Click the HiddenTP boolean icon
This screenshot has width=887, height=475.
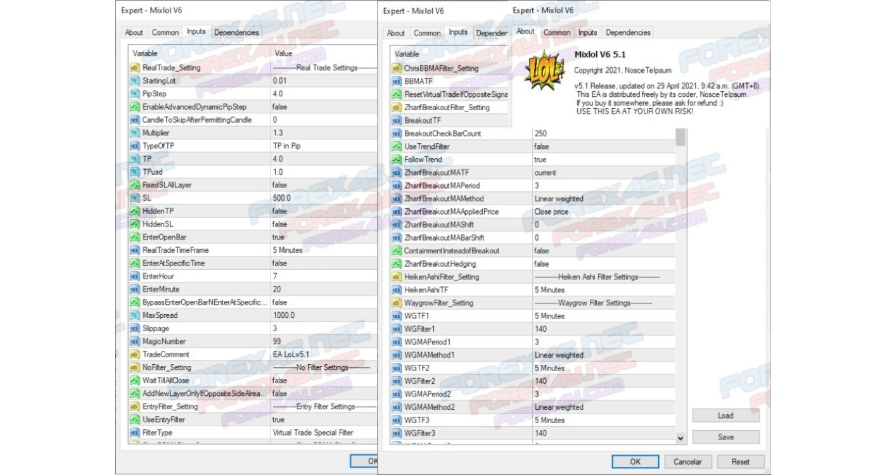pos(134,211)
